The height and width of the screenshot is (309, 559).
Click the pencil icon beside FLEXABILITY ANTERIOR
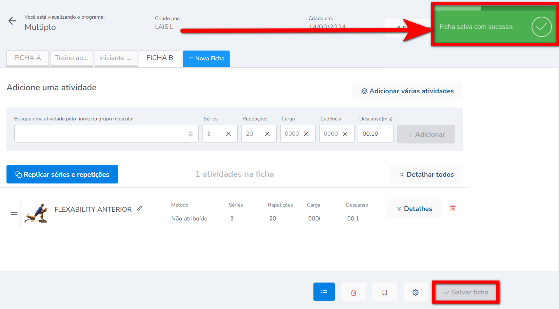(x=139, y=209)
